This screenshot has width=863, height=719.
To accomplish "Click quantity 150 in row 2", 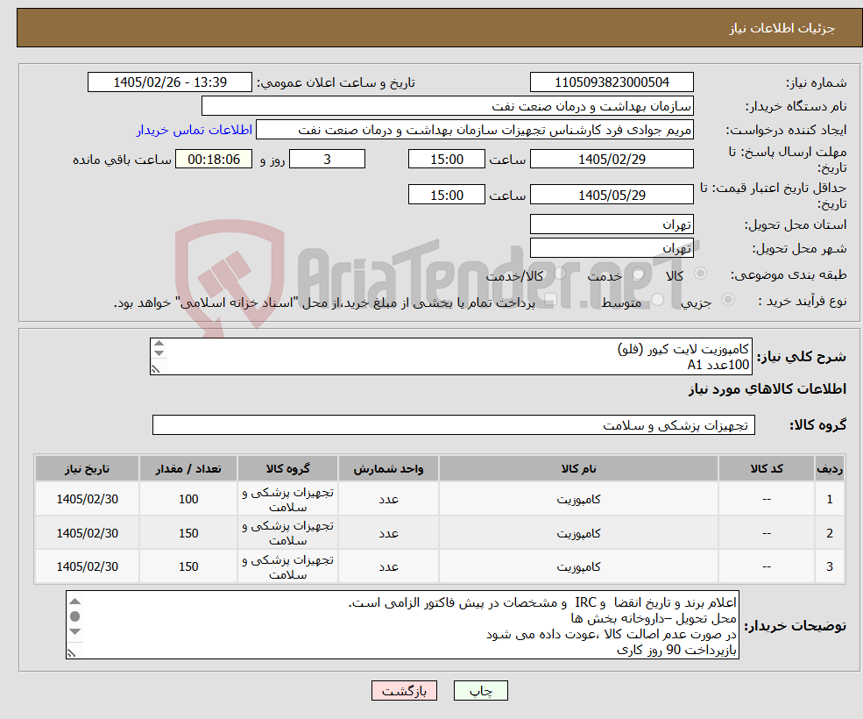I will pos(188,533).
